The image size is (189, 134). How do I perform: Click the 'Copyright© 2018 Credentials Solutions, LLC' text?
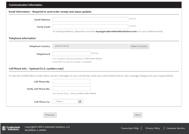(x=47, y=127)
